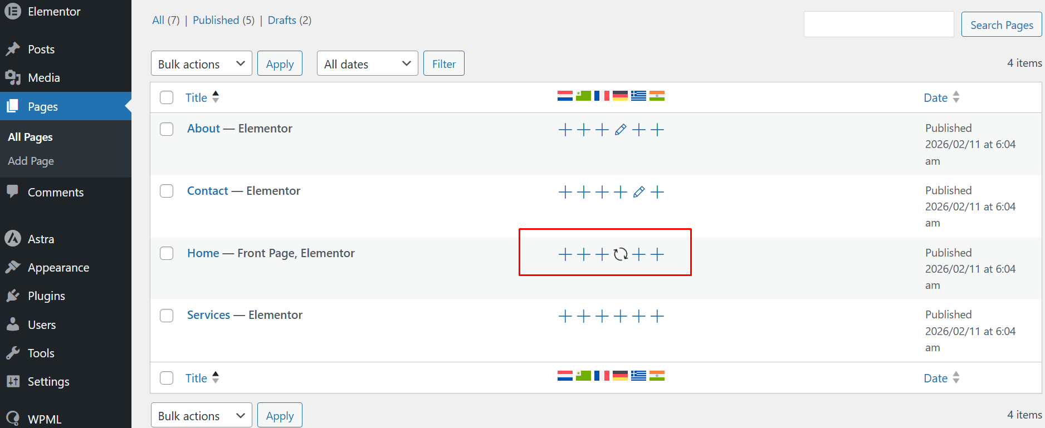This screenshot has height=428, width=1045.
Task: Show Drafts pages tab
Action: click(282, 20)
